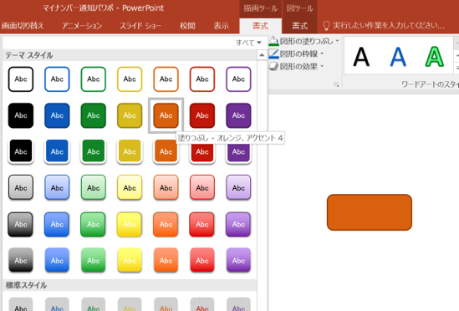
Task: Switch to the スライド ショー tab
Action: pyautogui.click(x=140, y=26)
